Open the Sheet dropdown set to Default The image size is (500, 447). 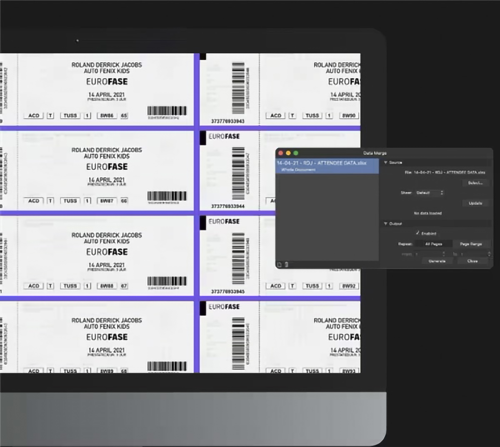tap(430, 193)
